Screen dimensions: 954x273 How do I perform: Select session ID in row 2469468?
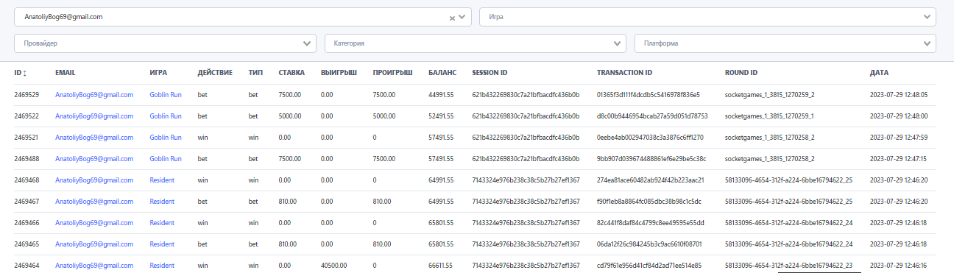[x=526, y=180]
